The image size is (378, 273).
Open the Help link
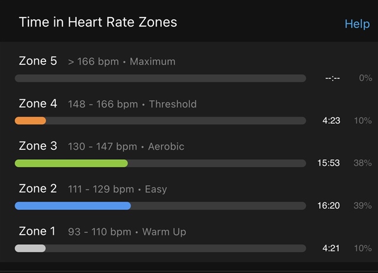coord(357,24)
